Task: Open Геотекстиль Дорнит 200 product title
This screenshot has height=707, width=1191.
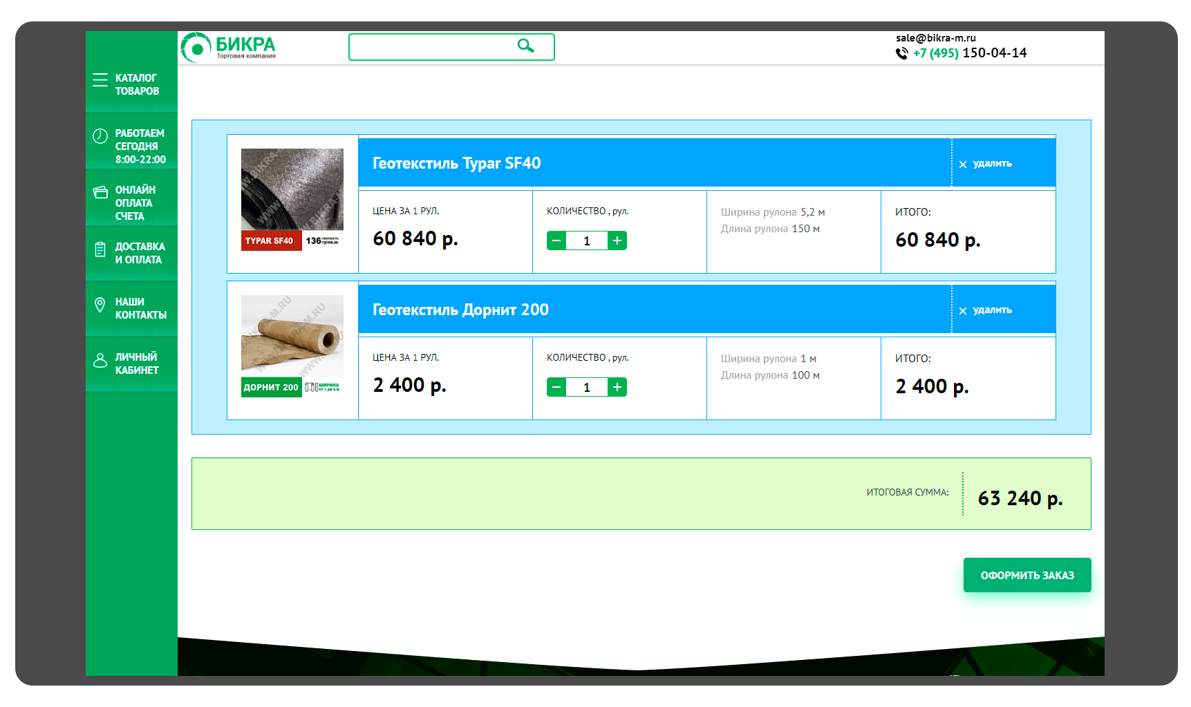Action: tap(460, 310)
